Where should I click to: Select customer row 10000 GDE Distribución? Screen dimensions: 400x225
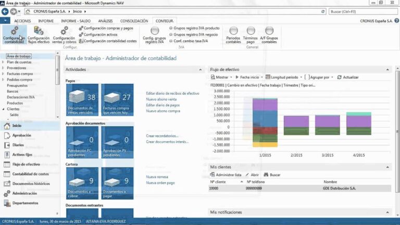[x=300, y=188]
